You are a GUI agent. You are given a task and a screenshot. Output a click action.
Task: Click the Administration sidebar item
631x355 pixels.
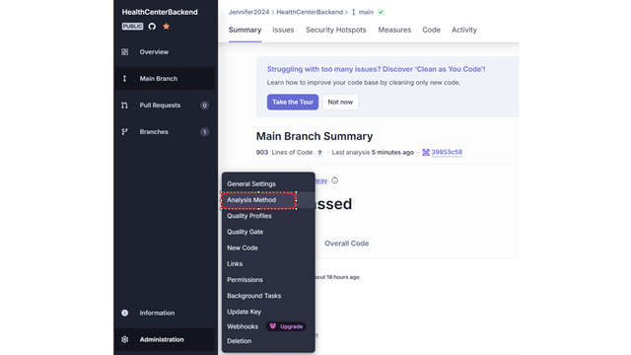click(165, 339)
